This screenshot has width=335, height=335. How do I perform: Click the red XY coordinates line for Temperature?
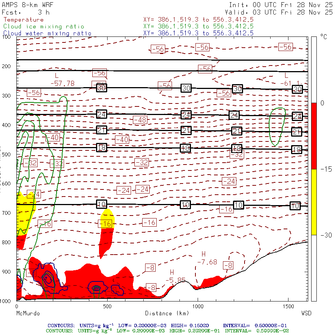pyautogui.click(x=198, y=20)
